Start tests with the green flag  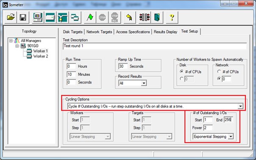point(90,17)
